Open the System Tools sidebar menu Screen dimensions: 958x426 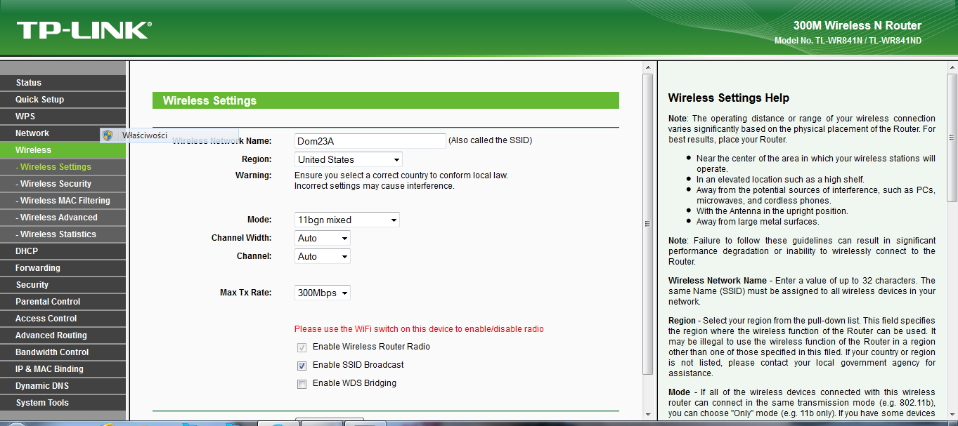coord(42,403)
